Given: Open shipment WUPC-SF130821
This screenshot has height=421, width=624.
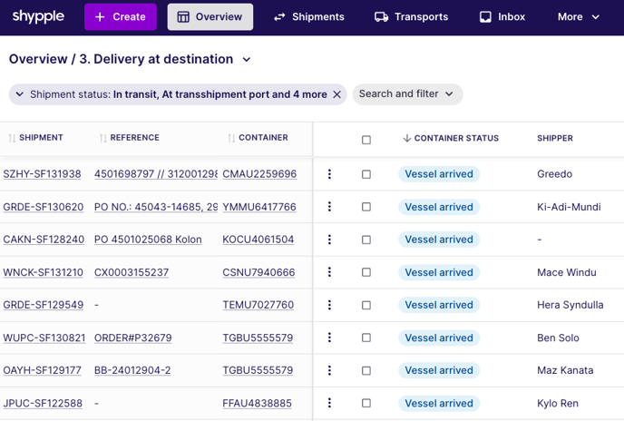Looking at the screenshot, I should click(x=44, y=338).
